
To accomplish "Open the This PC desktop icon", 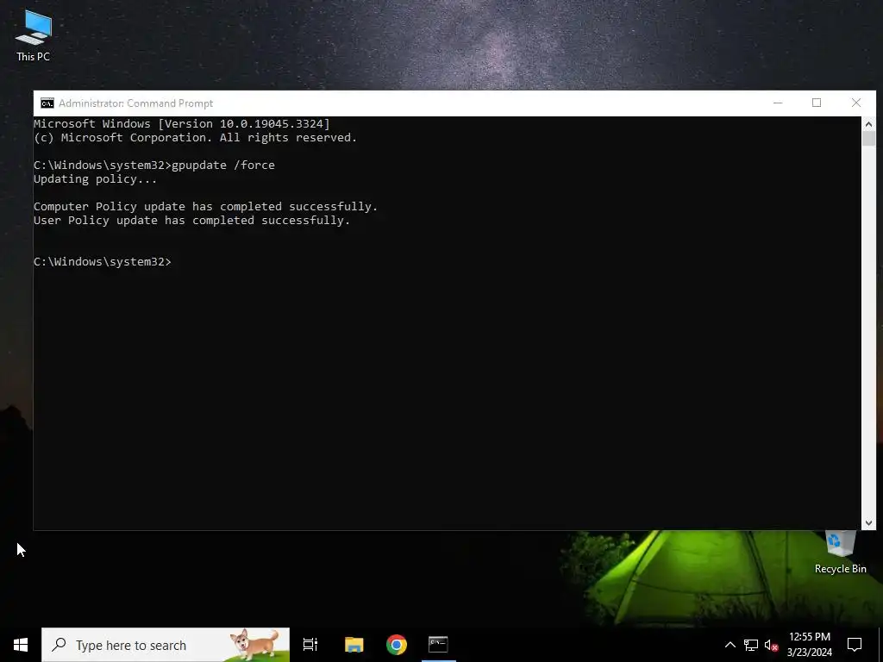I will coord(34,35).
